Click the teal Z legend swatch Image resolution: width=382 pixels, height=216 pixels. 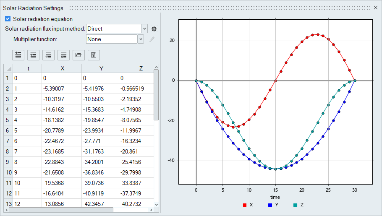click(x=295, y=205)
